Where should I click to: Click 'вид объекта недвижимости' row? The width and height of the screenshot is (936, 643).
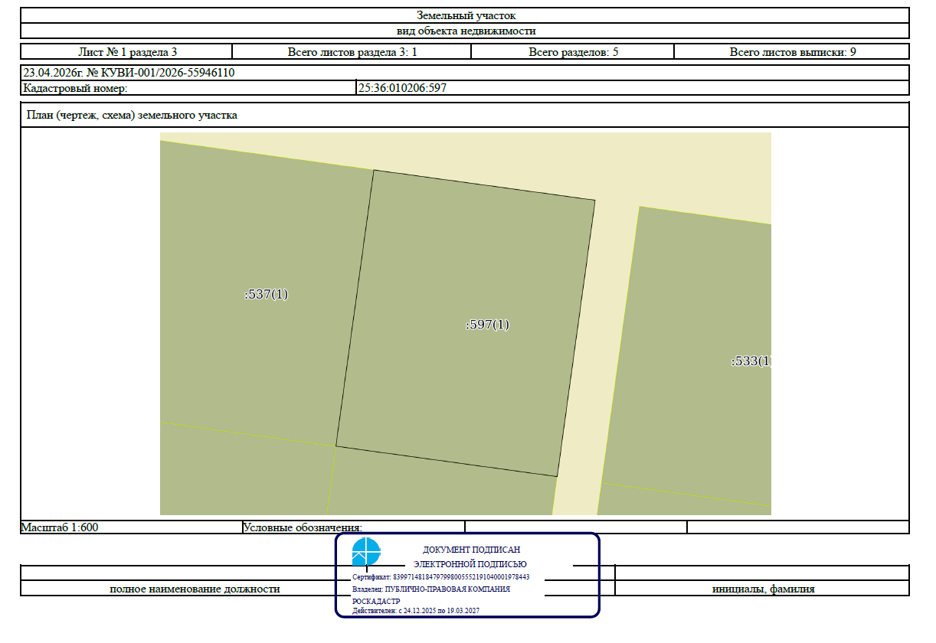tap(466, 31)
